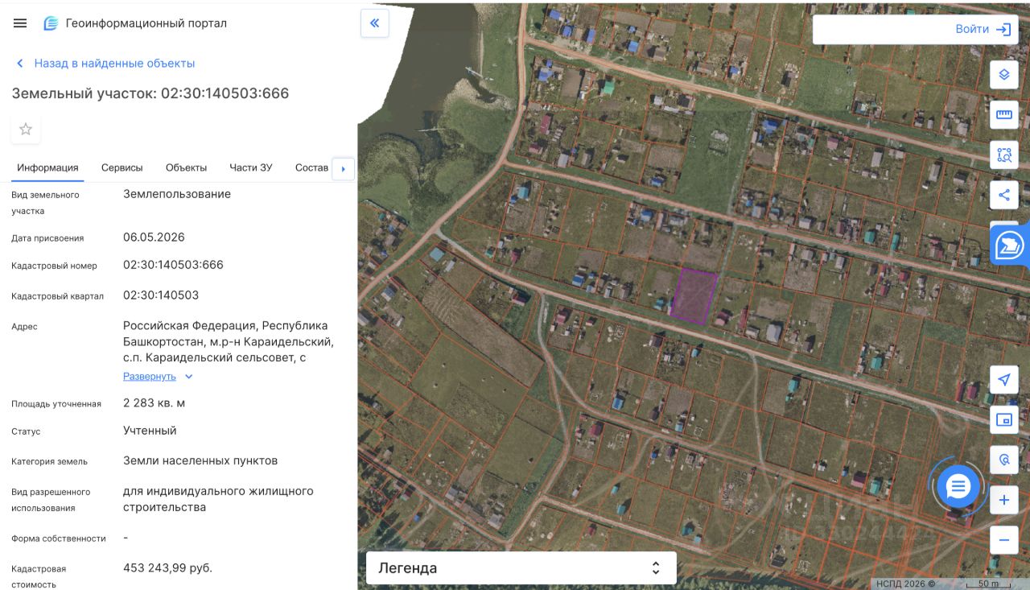1030x590 pixels.
Task: Center map on my location
Action: click(1003, 379)
